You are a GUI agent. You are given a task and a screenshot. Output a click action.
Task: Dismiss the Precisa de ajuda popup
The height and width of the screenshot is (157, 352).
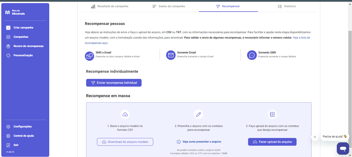315,137
